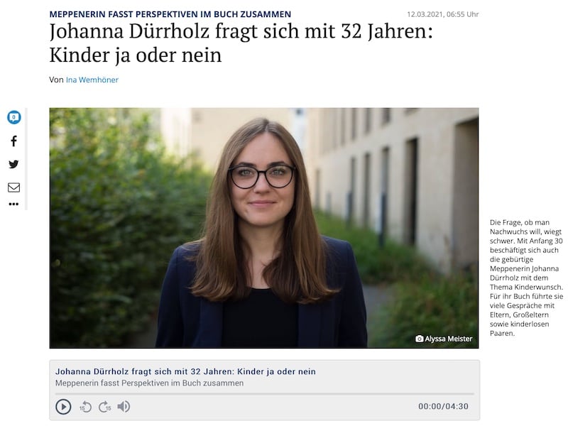Image resolution: width=568 pixels, height=426 pixels.
Task: Rewind audio 15 seconds
Action: coord(85,407)
